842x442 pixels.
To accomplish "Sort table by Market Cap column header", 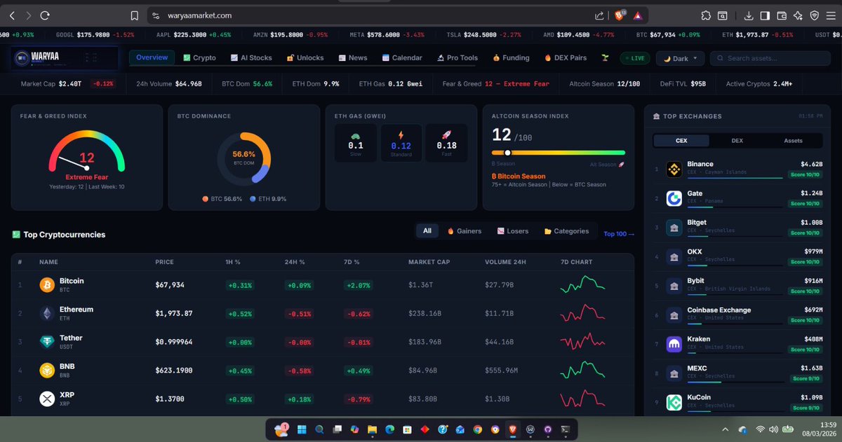I will tap(429, 262).
